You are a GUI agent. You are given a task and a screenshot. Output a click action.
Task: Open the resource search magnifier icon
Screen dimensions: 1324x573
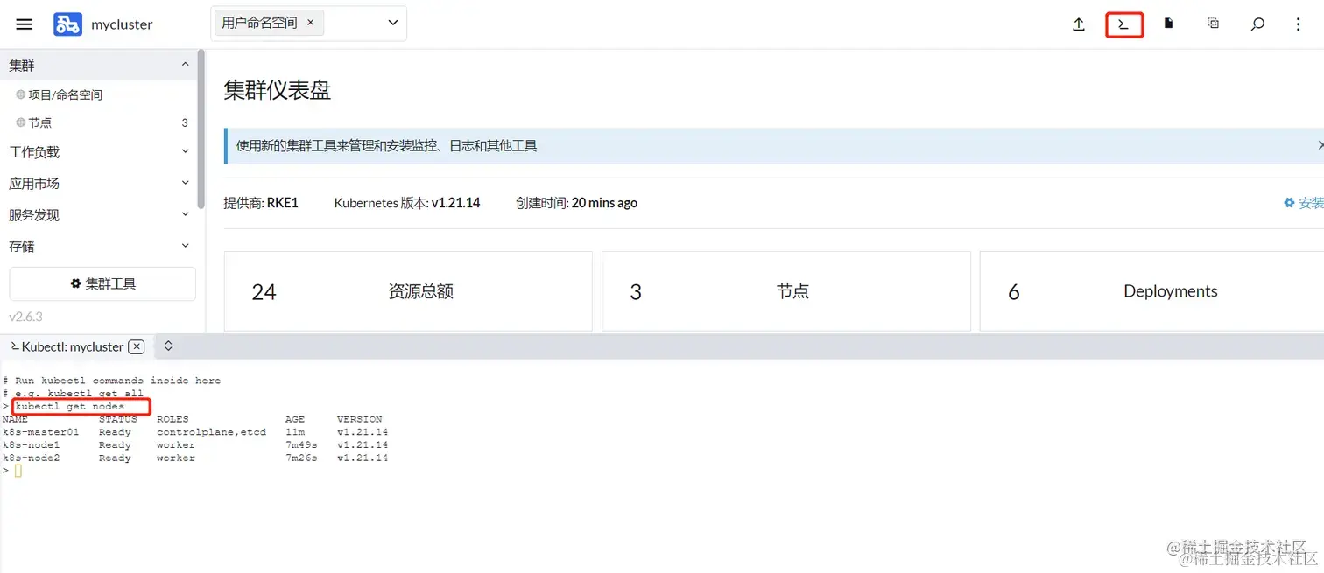point(1257,24)
